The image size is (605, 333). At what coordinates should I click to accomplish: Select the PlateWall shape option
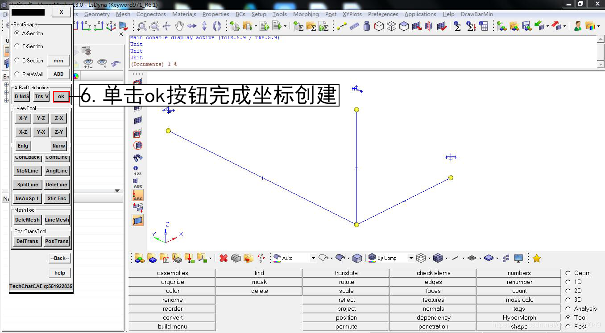(x=17, y=74)
